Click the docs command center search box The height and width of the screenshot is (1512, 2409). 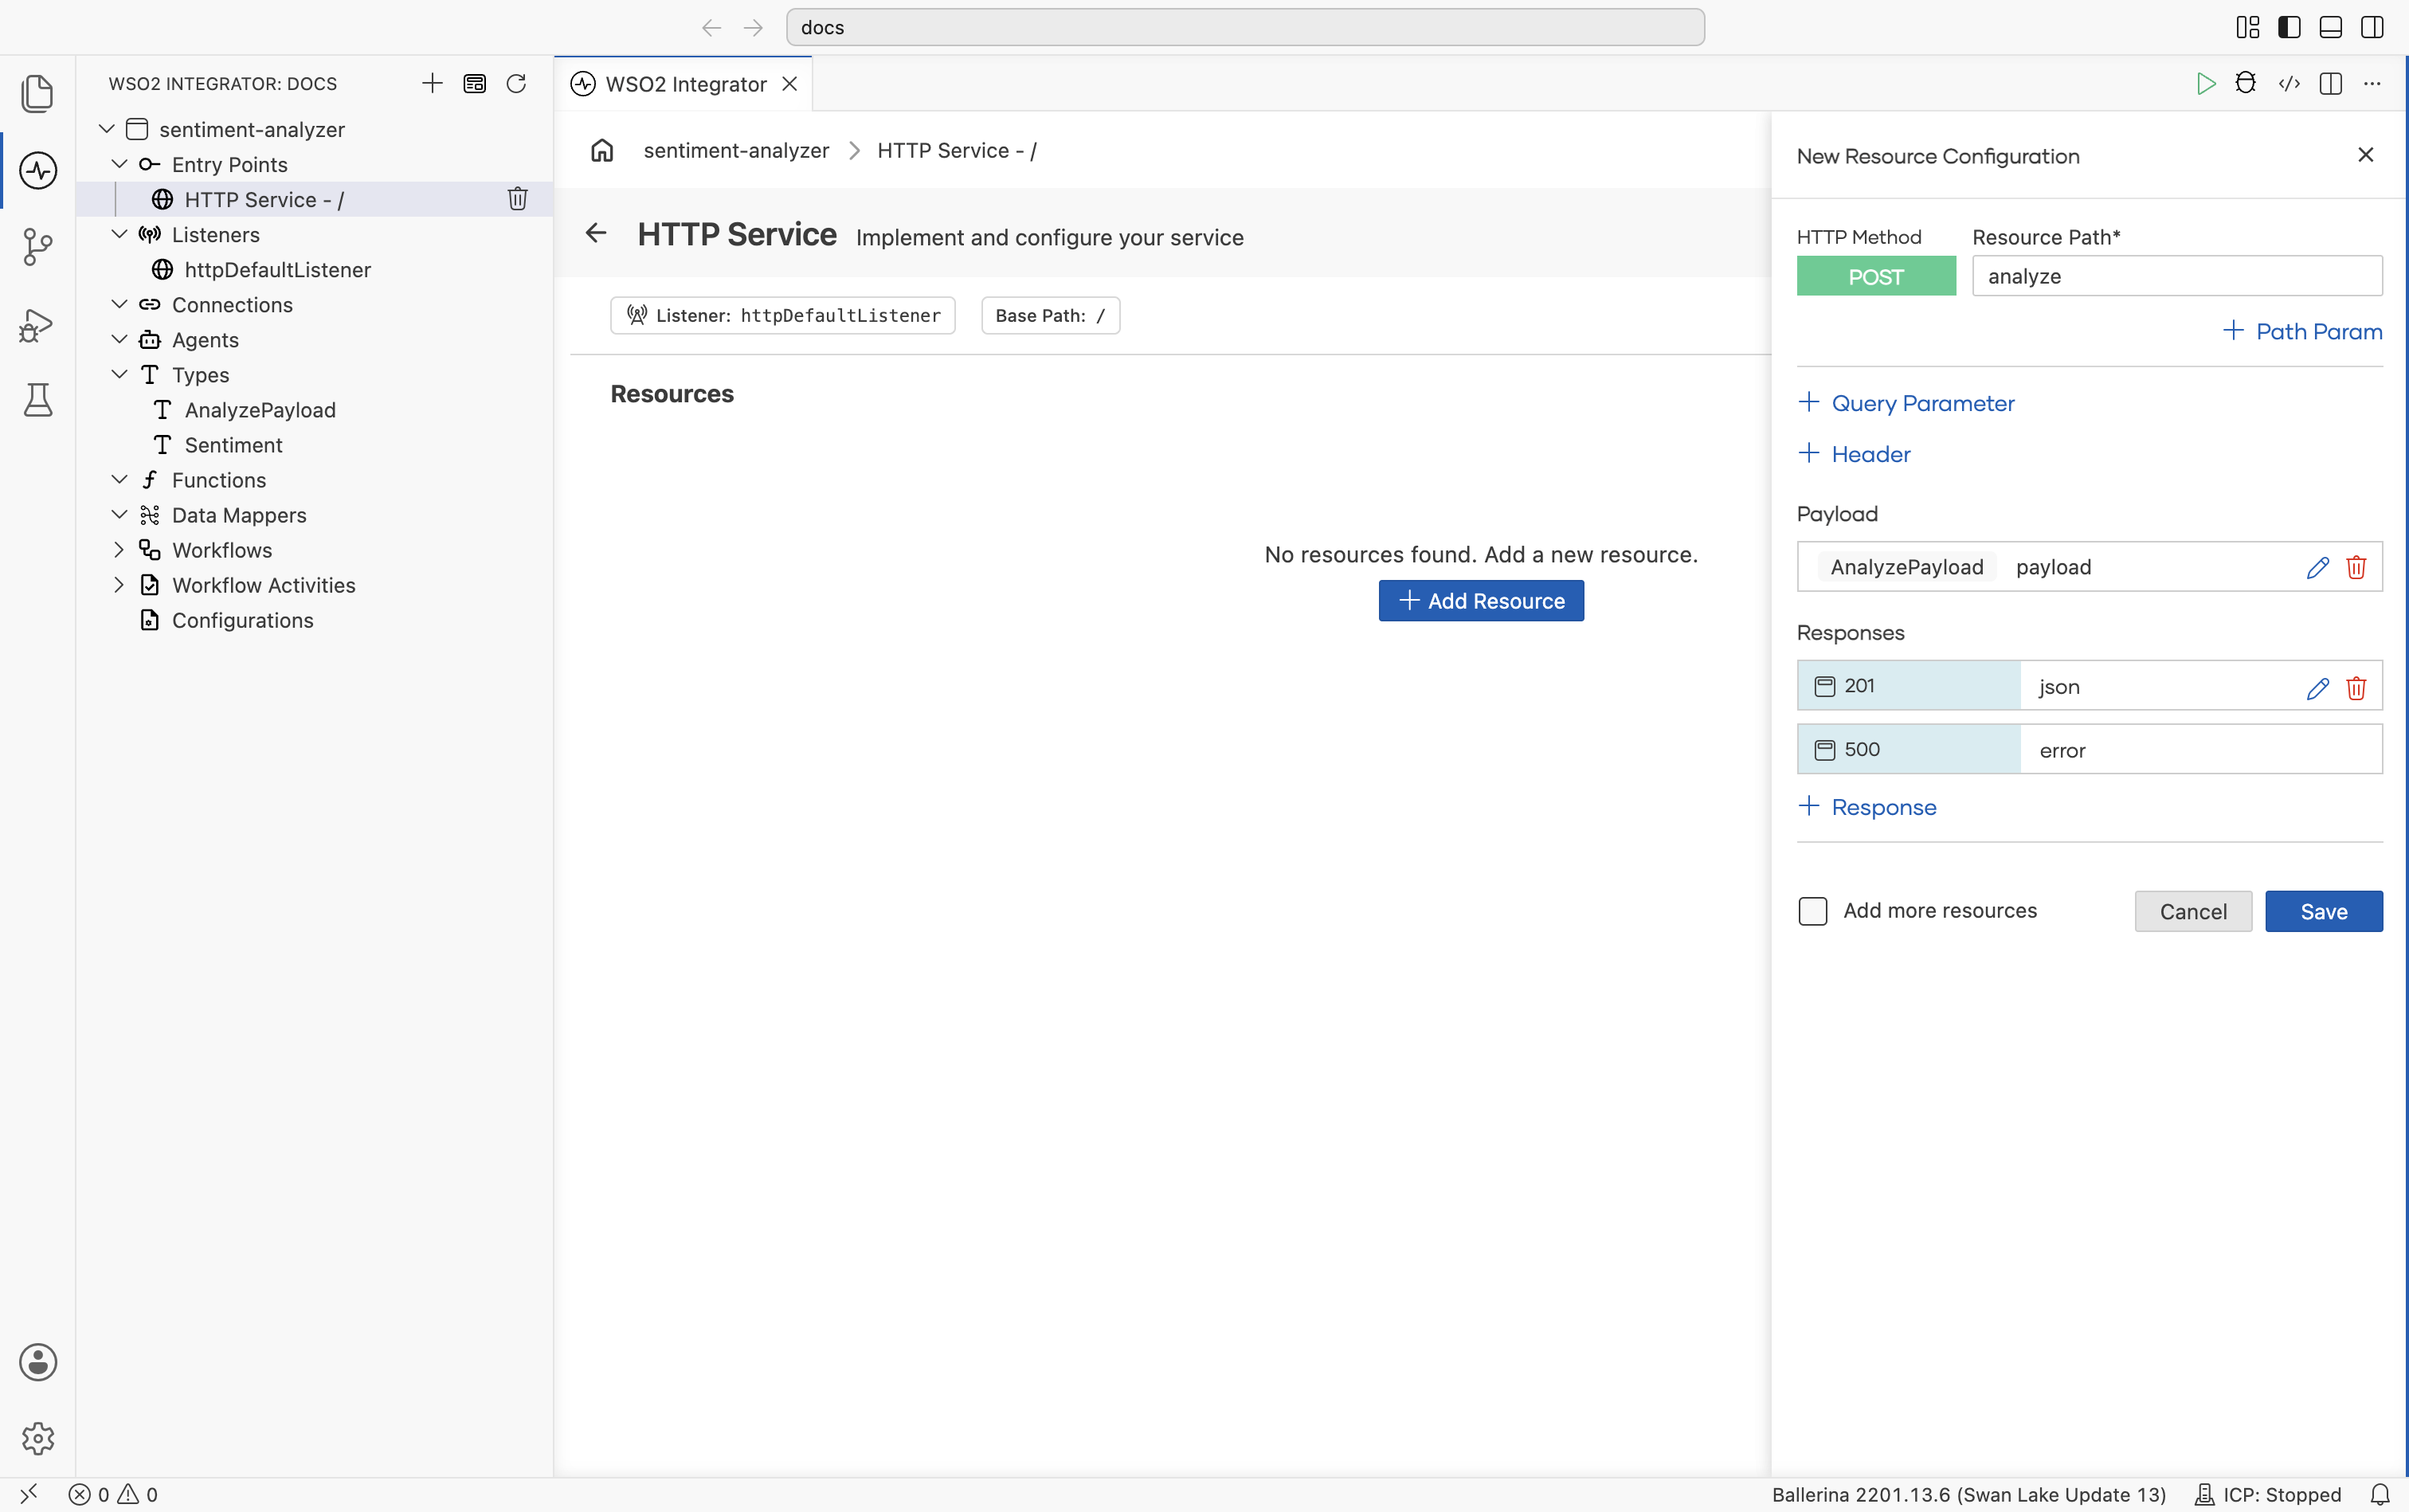pos(1245,27)
